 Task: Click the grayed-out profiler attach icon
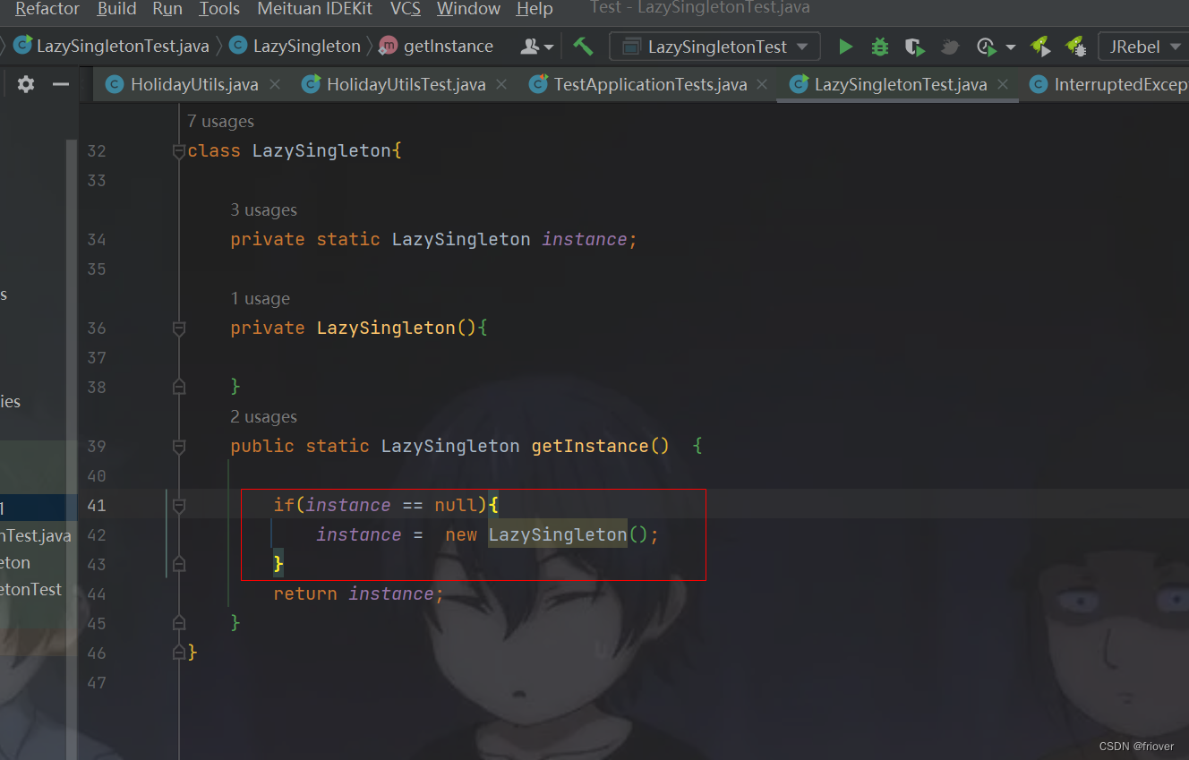pyautogui.click(x=950, y=47)
